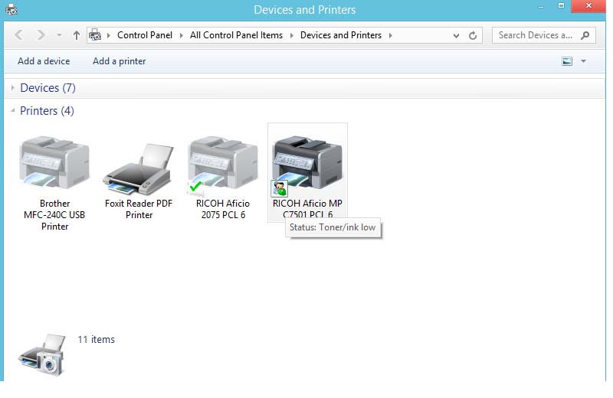Expand the Devices (7) group
The image size is (613, 398).
point(13,88)
